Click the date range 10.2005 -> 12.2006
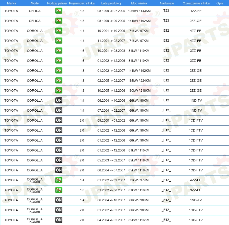Image resolution: width=229 pixels, height=225 pixels. pos(111,91)
